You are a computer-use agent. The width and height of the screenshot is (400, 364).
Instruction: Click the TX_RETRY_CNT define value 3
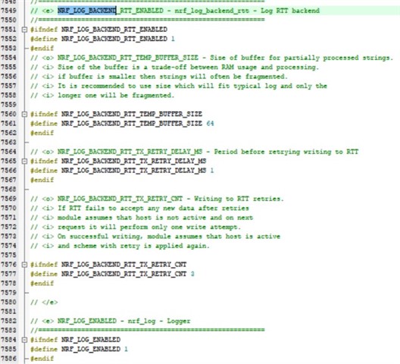tap(192, 274)
